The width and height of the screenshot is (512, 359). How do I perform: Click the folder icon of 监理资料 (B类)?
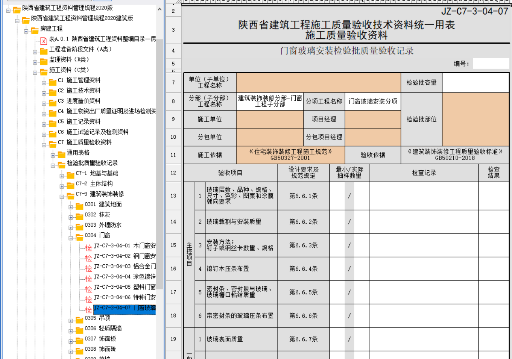[x=44, y=61]
